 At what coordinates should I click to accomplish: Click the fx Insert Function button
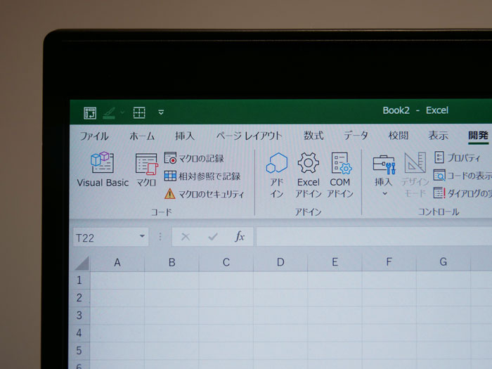(x=240, y=237)
